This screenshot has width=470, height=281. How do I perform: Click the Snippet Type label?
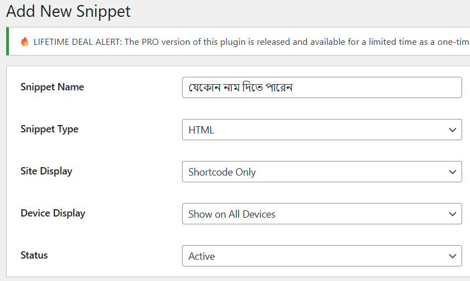click(49, 129)
